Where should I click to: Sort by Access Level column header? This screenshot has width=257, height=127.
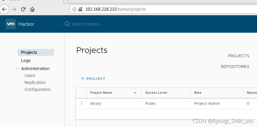pyautogui.click(x=156, y=93)
